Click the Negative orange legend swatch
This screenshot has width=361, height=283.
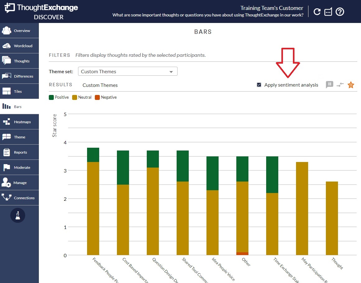coord(97,97)
